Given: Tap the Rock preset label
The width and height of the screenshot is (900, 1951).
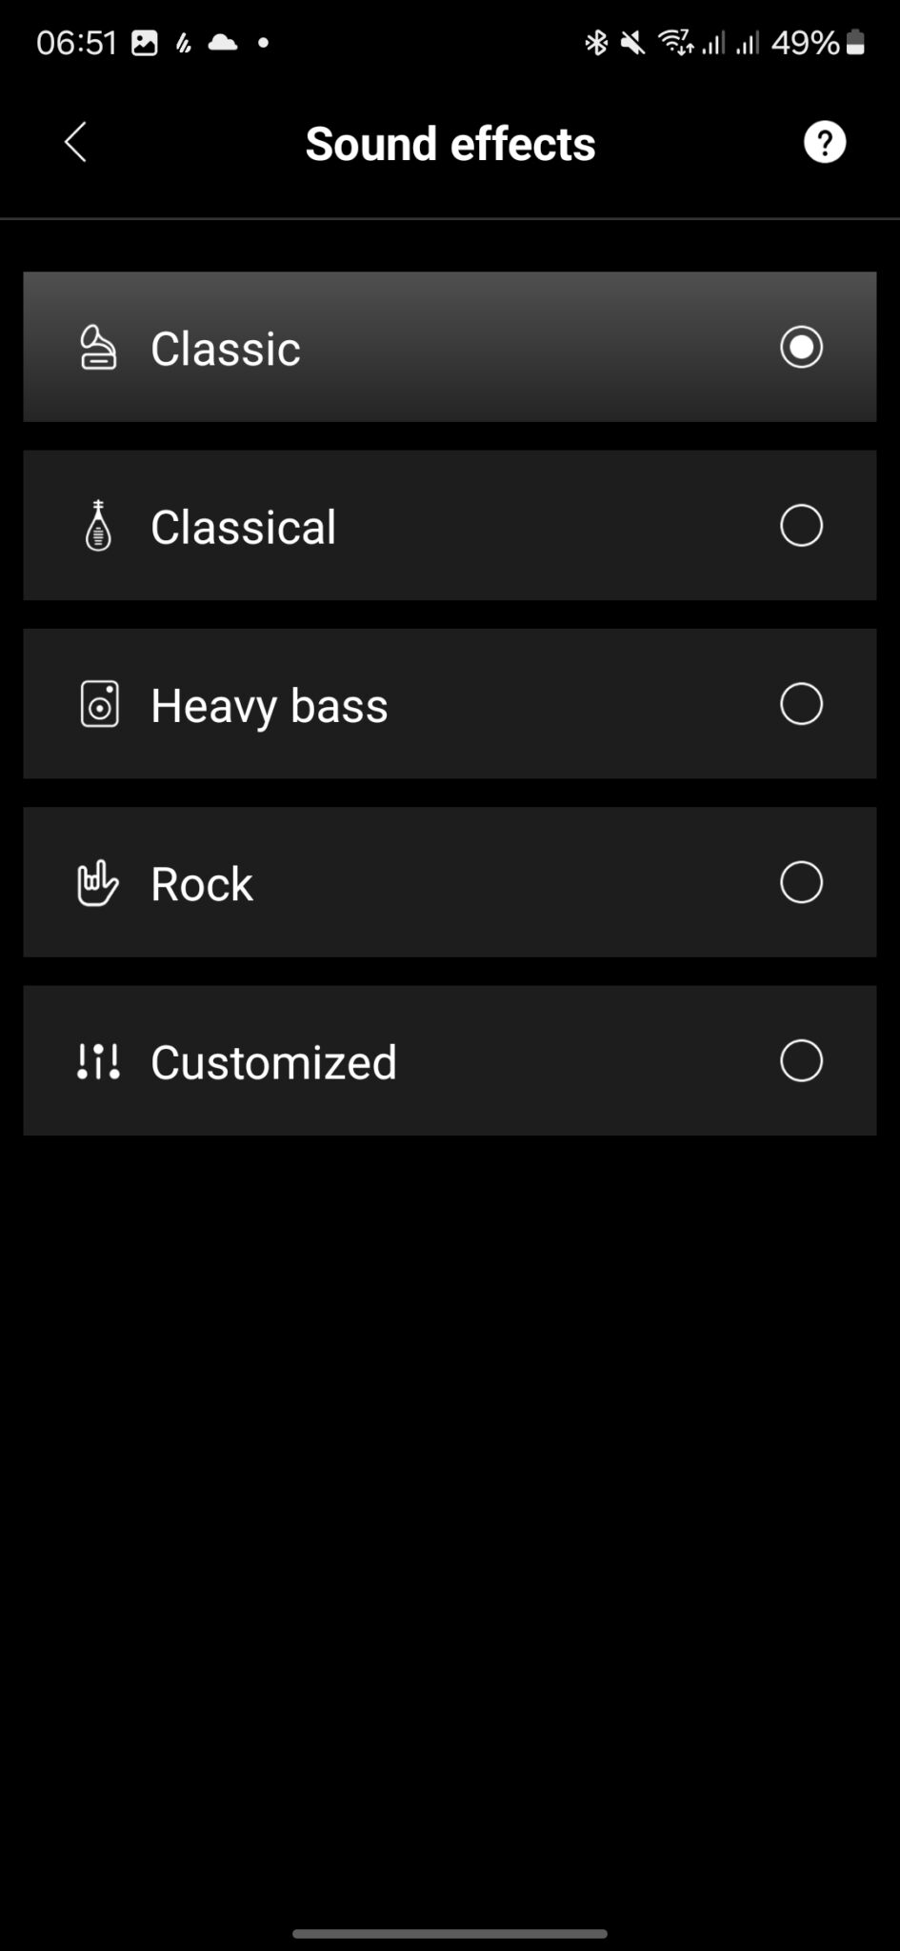Looking at the screenshot, I should (x=202, y=884).
